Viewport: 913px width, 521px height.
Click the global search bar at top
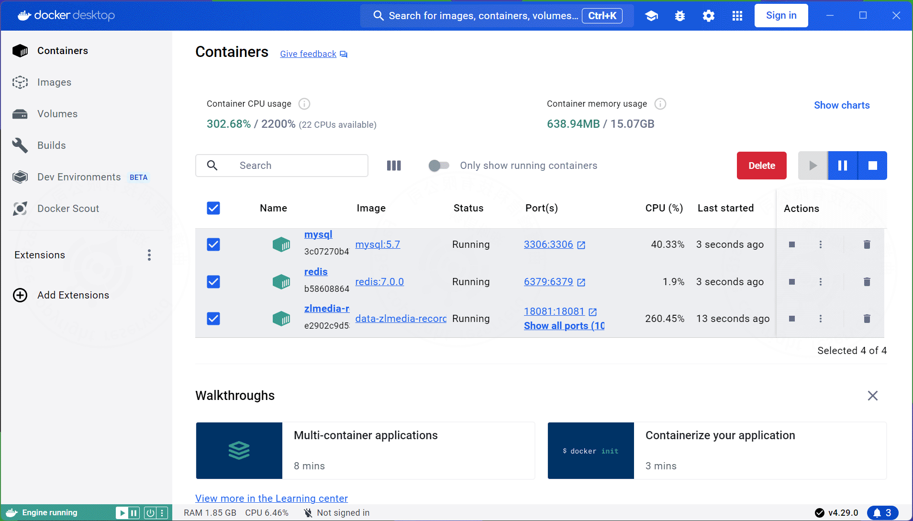pyautogui.click(x=497, y=16)
